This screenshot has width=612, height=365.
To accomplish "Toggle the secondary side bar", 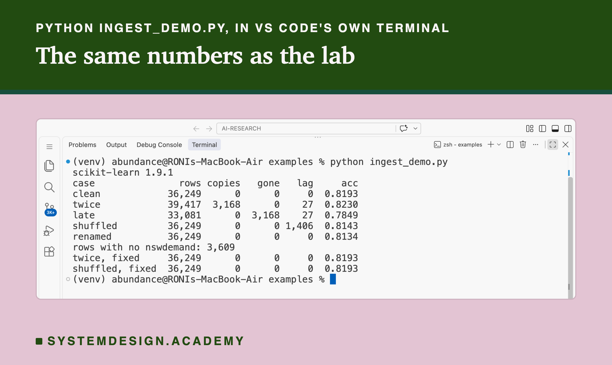I will click(568, 128).
